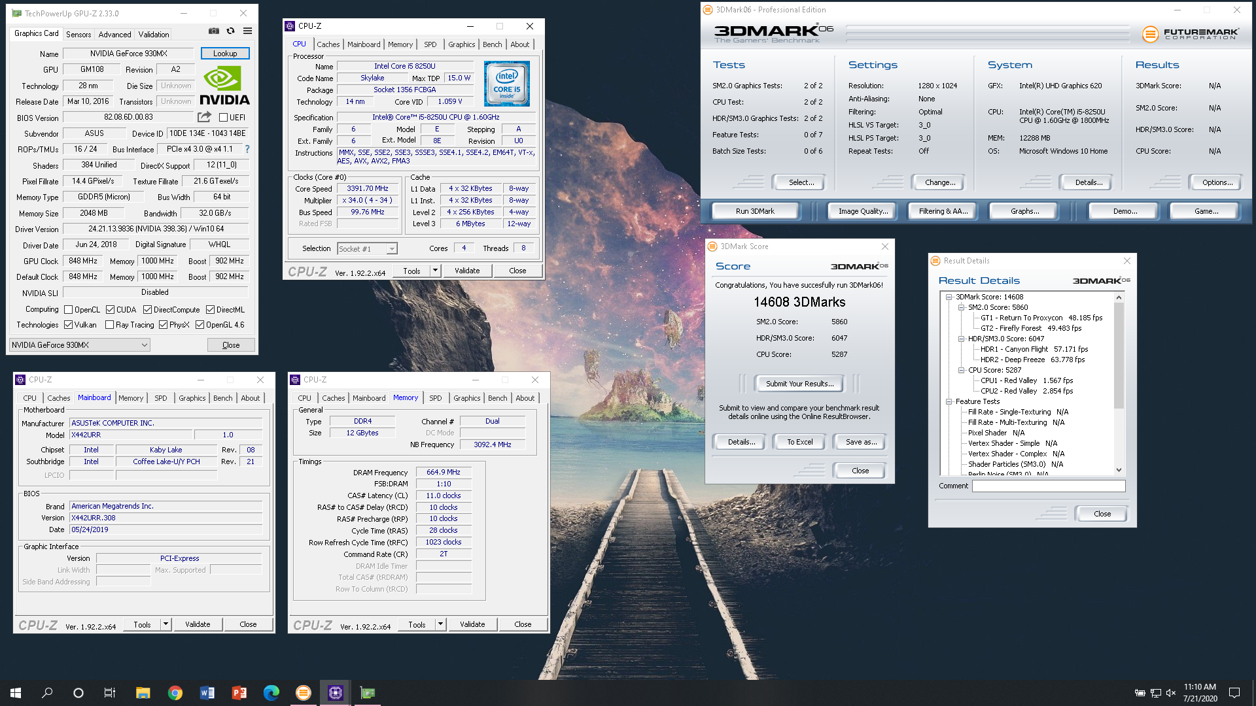Toggle the CUDA checkbox

[111, 310]
